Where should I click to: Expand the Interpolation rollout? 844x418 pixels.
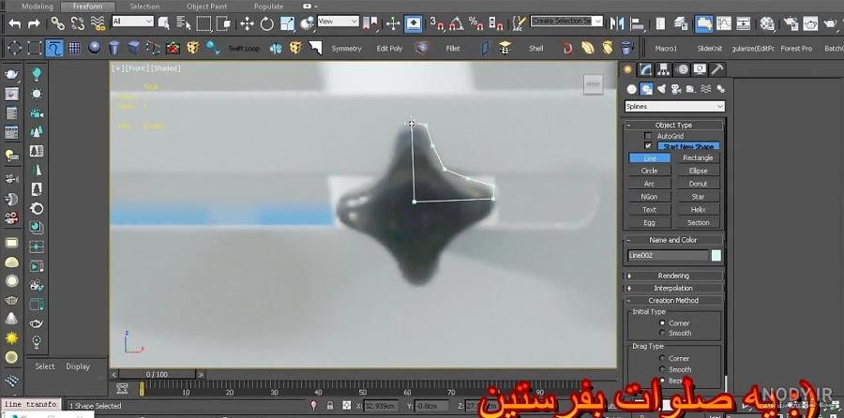pyautogui.click(x=673, y=288)
